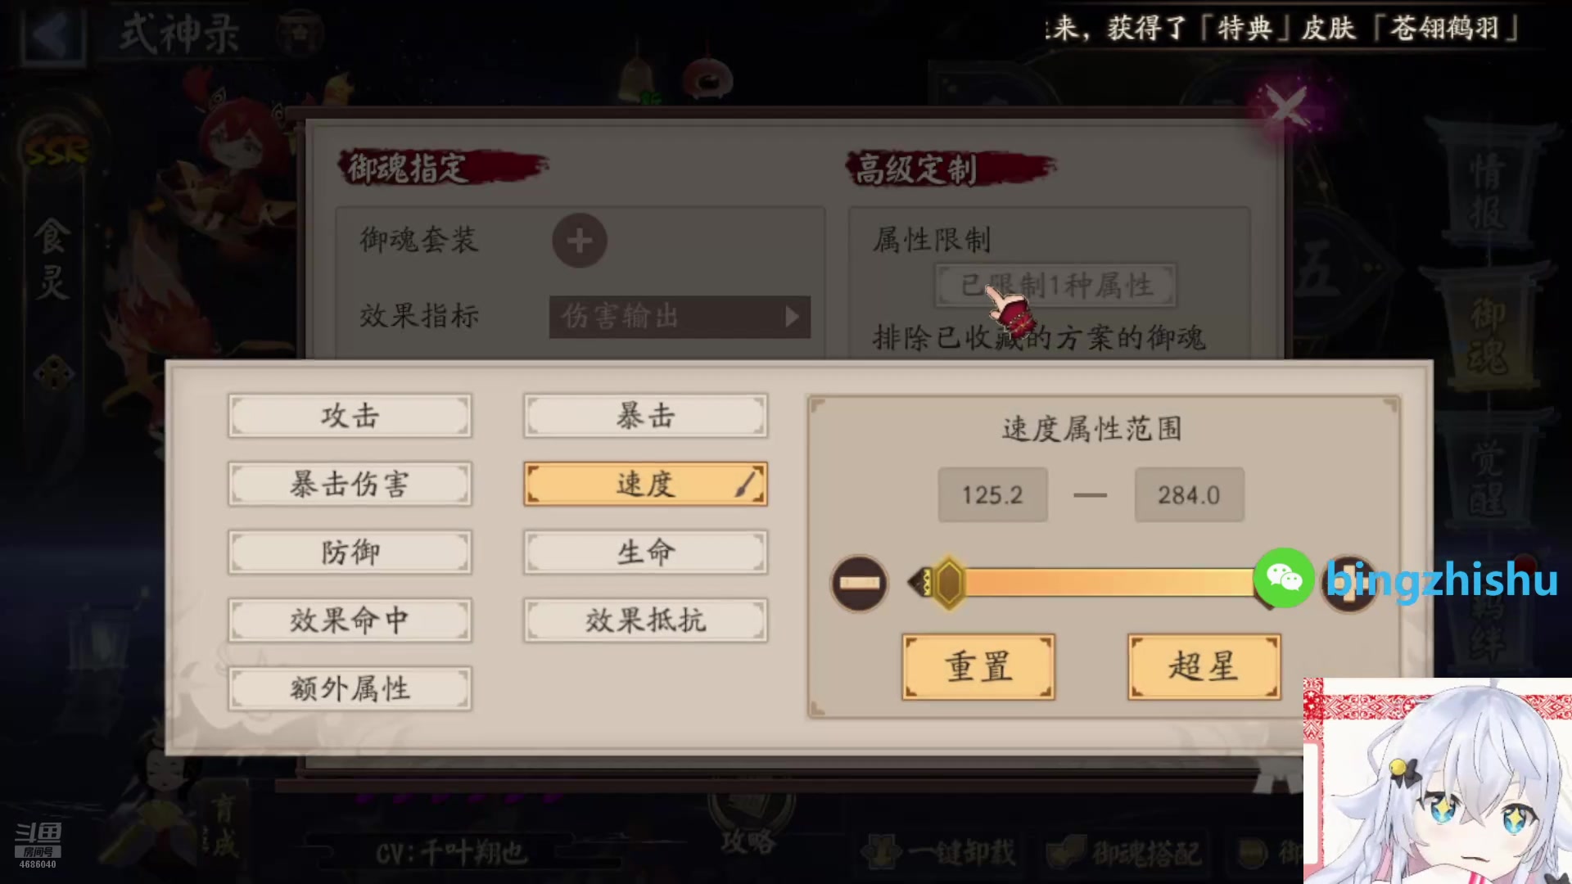Open the 情报 tab on right sidebar

click(1488, 190)
